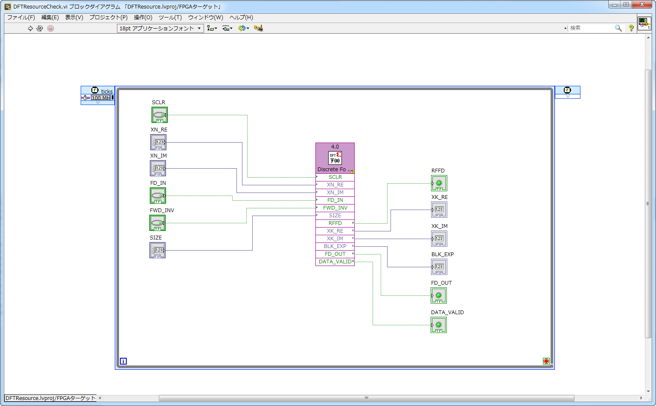Click the horizontal scrollbar thumb
Screen dimensions: 656x406
[366, 398]
